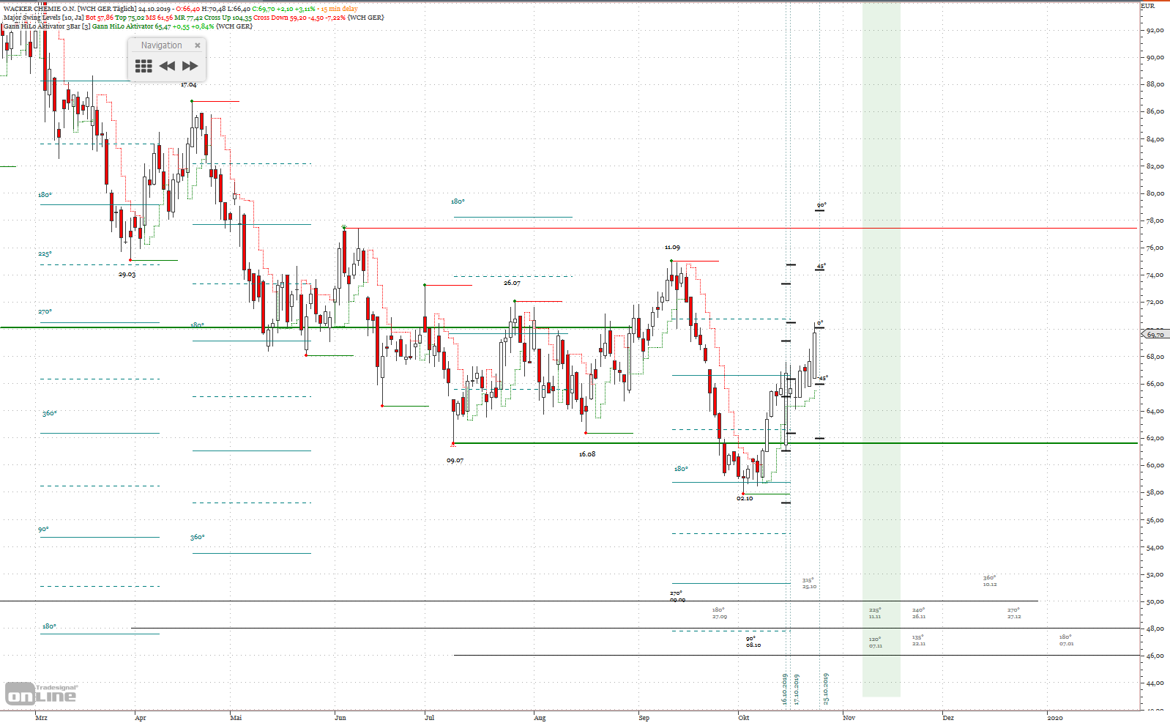
Task: Click the Sep month on time axis
Action: pos(644,718)
